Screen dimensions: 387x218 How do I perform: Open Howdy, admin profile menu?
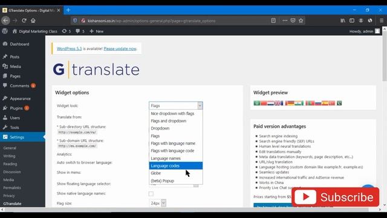[364, 31]
